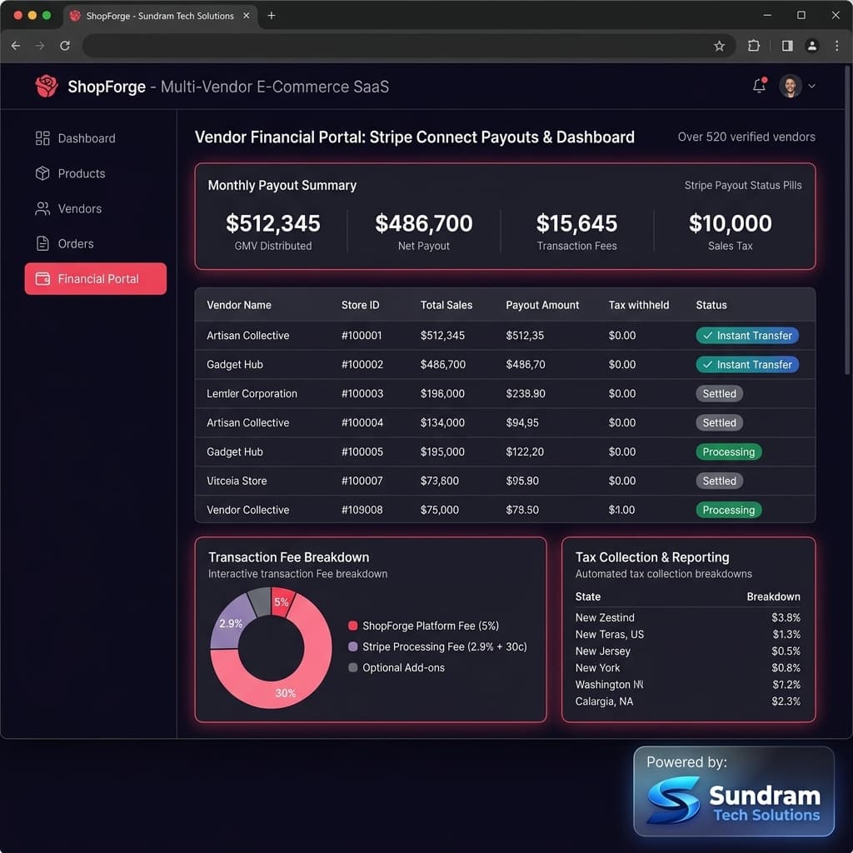Open the notifications bell
The height and width of the screenshot is (853, 853).
click(760, 86)
